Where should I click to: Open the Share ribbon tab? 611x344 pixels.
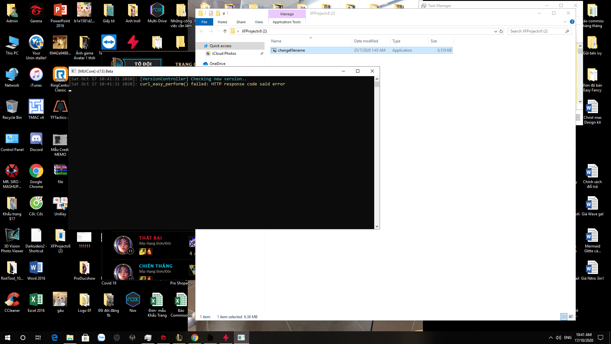click(x=241, y=22)
